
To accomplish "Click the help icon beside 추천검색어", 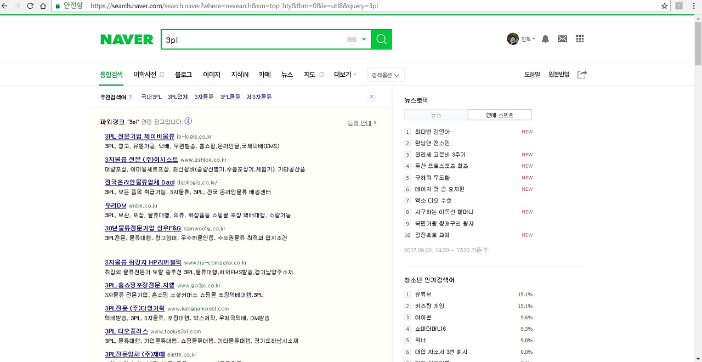I will (x=131, y=97).
